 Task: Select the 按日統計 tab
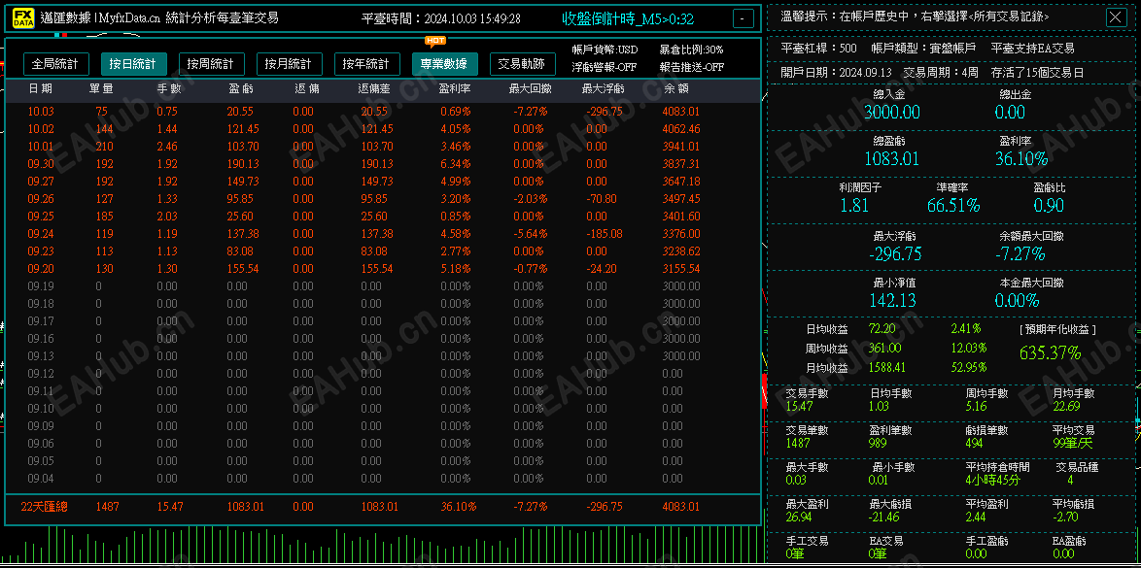point(133,64)
